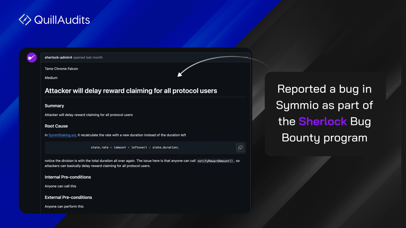Click the 'Root Cause' heading
This screenshot has height=228, width=406.
click(56, 126)
